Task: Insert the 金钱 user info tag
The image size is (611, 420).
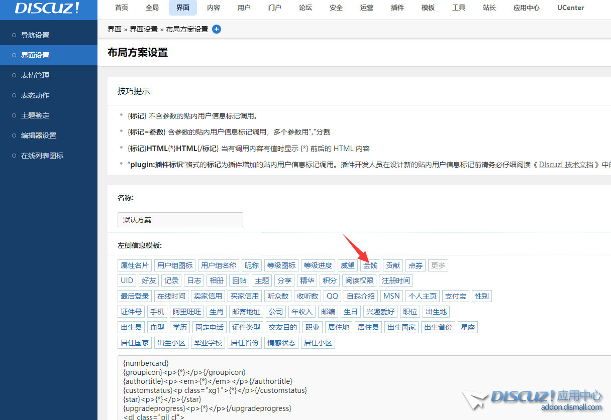Action: 370,265
